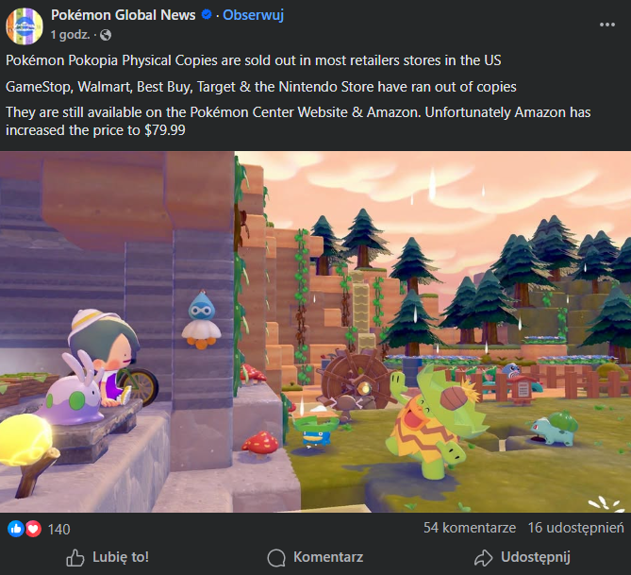
Task: Click the thumbs-up outline icon beside Lubię to!
Action: (x=75, y=558)
